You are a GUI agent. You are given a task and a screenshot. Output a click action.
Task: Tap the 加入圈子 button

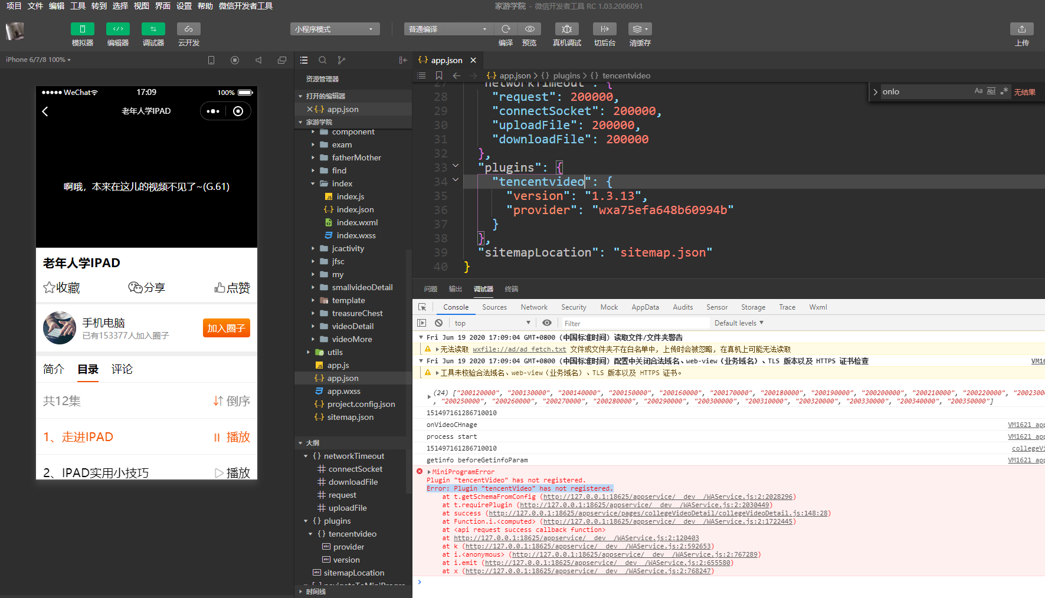coord(227,328)
